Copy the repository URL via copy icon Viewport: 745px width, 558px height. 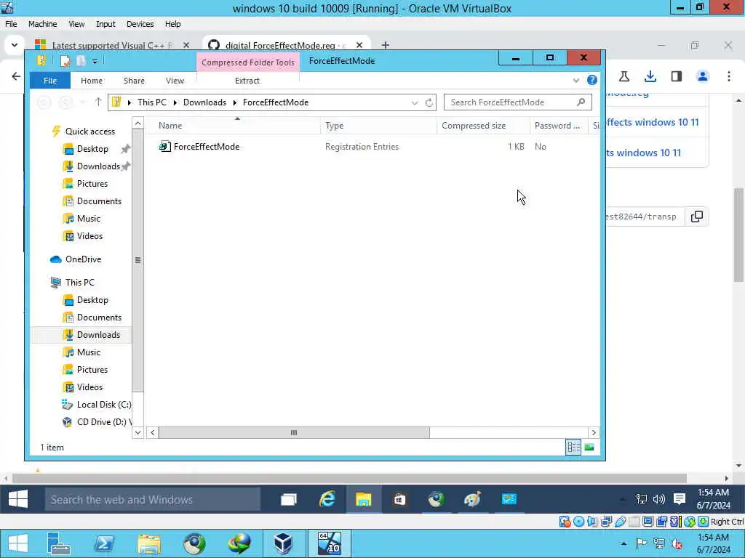[696, 217]
